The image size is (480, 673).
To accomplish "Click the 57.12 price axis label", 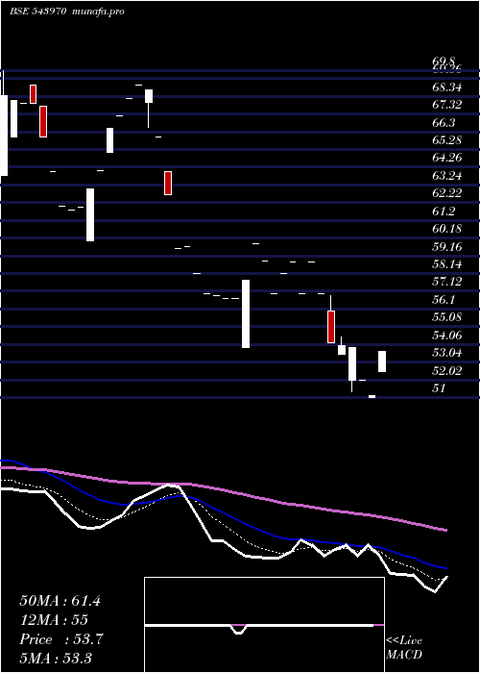I will tap(446, 282).
